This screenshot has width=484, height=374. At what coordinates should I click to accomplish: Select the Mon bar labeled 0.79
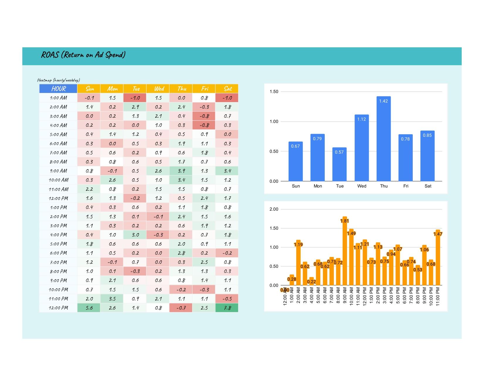318,158
